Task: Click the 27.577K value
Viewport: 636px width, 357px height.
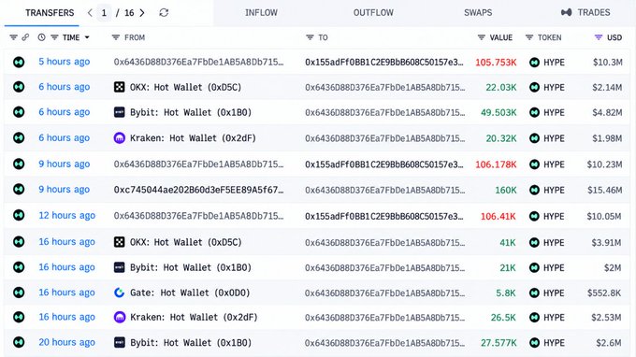Action: coord(499,343)
